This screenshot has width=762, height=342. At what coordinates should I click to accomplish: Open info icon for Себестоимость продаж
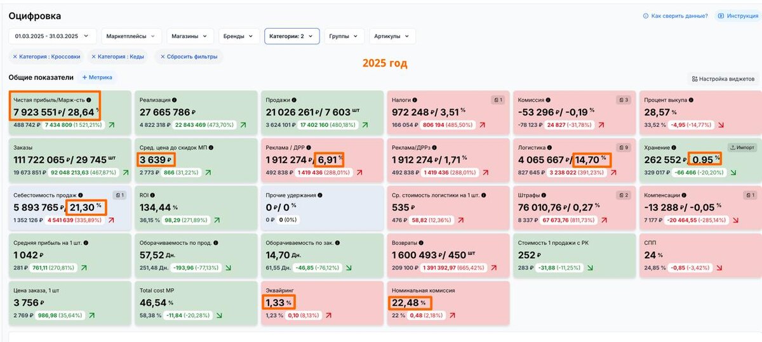pyautogui.click(x=80, y=195)
